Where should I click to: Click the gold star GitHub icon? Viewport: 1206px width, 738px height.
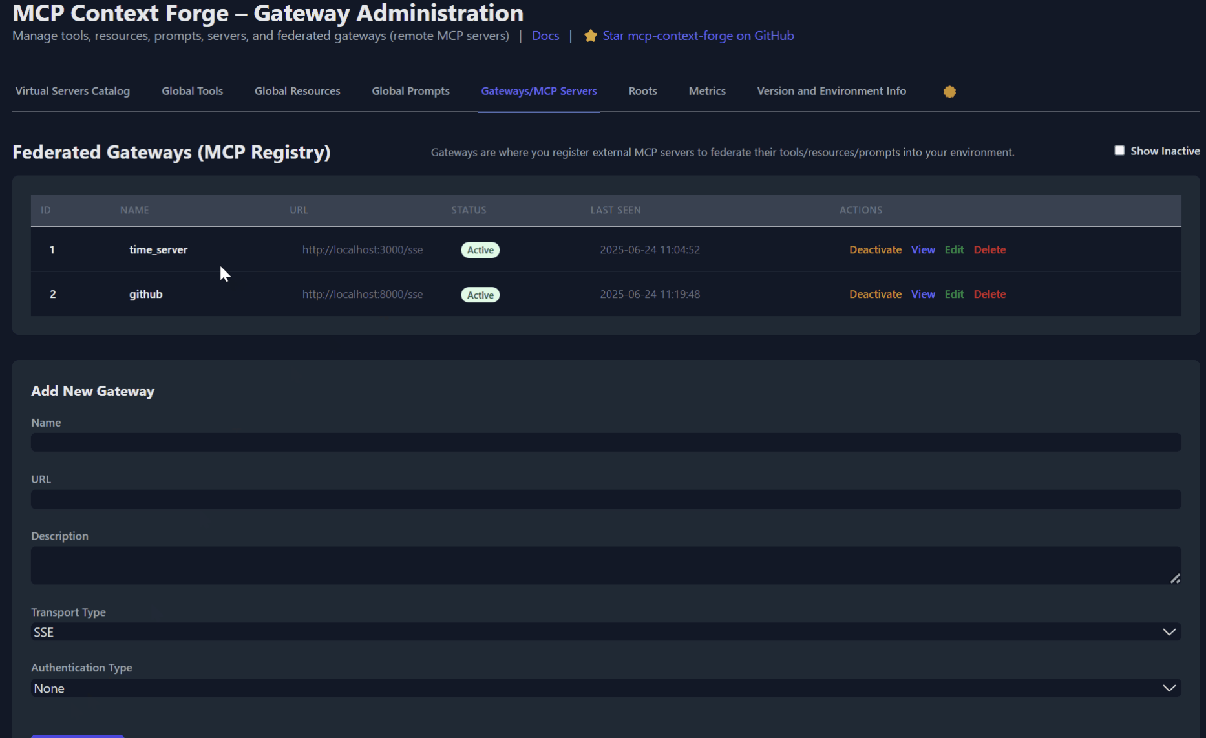[x=590, y=36]
